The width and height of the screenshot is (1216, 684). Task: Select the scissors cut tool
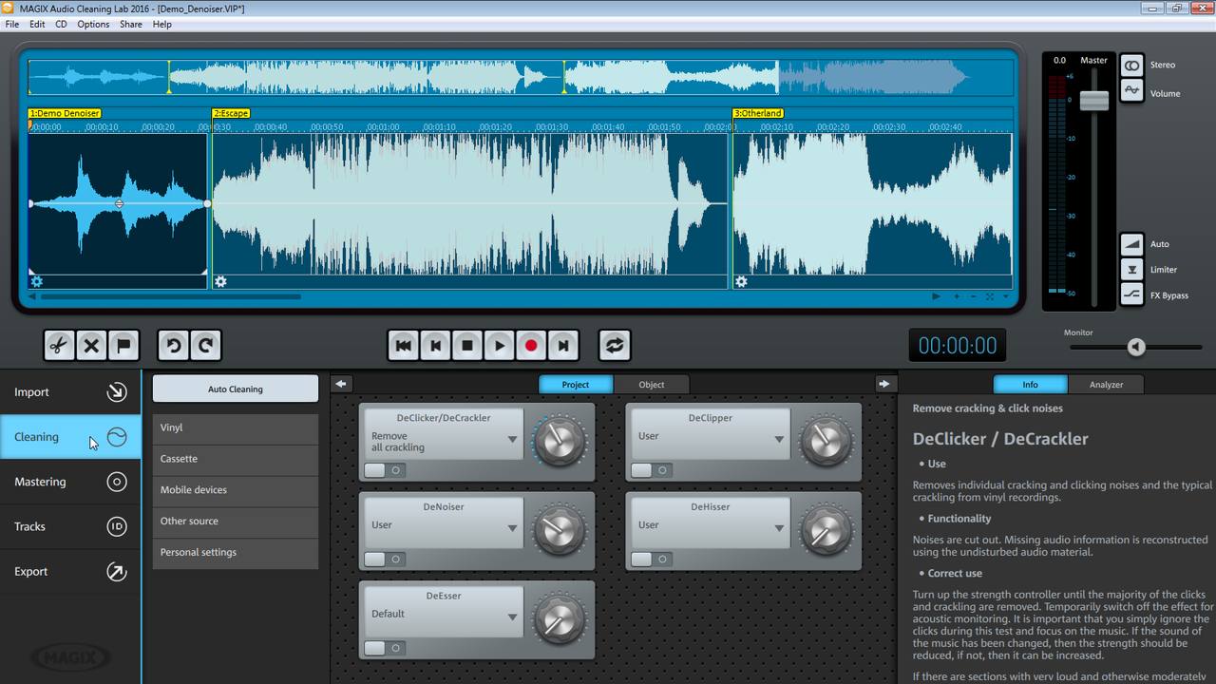[59, 346]
